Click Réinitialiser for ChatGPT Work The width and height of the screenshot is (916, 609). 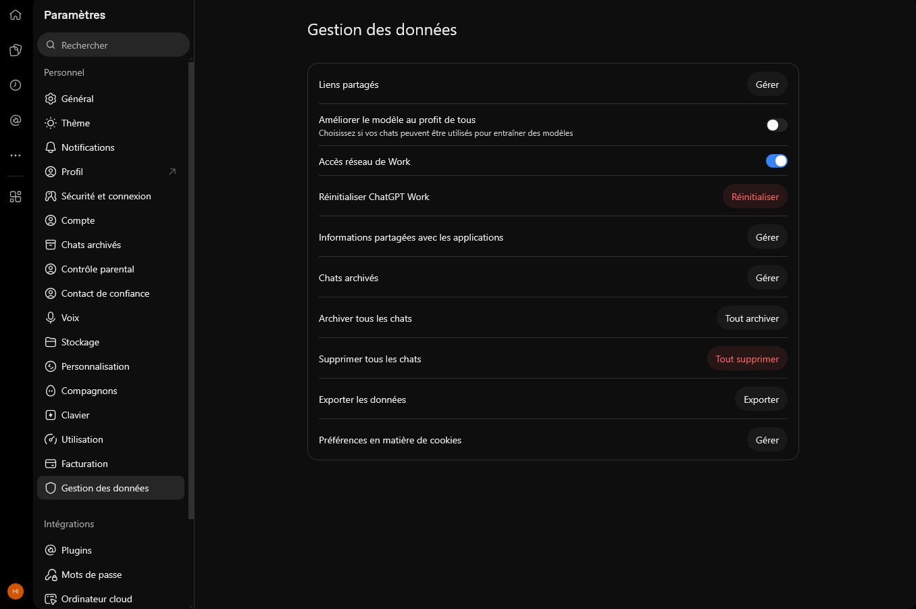tap(755, 197)
